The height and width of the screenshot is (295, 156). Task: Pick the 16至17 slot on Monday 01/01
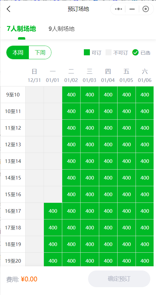pyautogui.click(x=53, y=211)
